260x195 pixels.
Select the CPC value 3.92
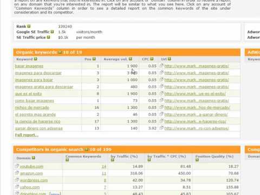tap(152, 128)
